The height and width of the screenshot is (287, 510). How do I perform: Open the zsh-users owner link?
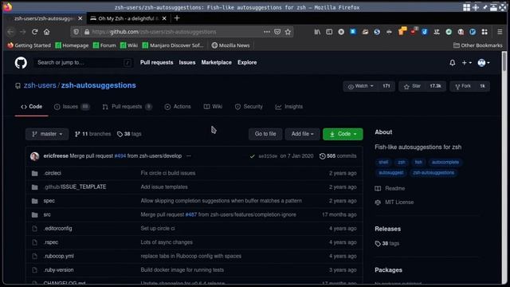point(40,85)
